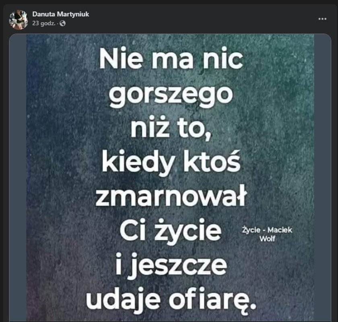Open Danuta Martyniuk's profile avatar
338x322 pixels.
click(x=19, y=20)
